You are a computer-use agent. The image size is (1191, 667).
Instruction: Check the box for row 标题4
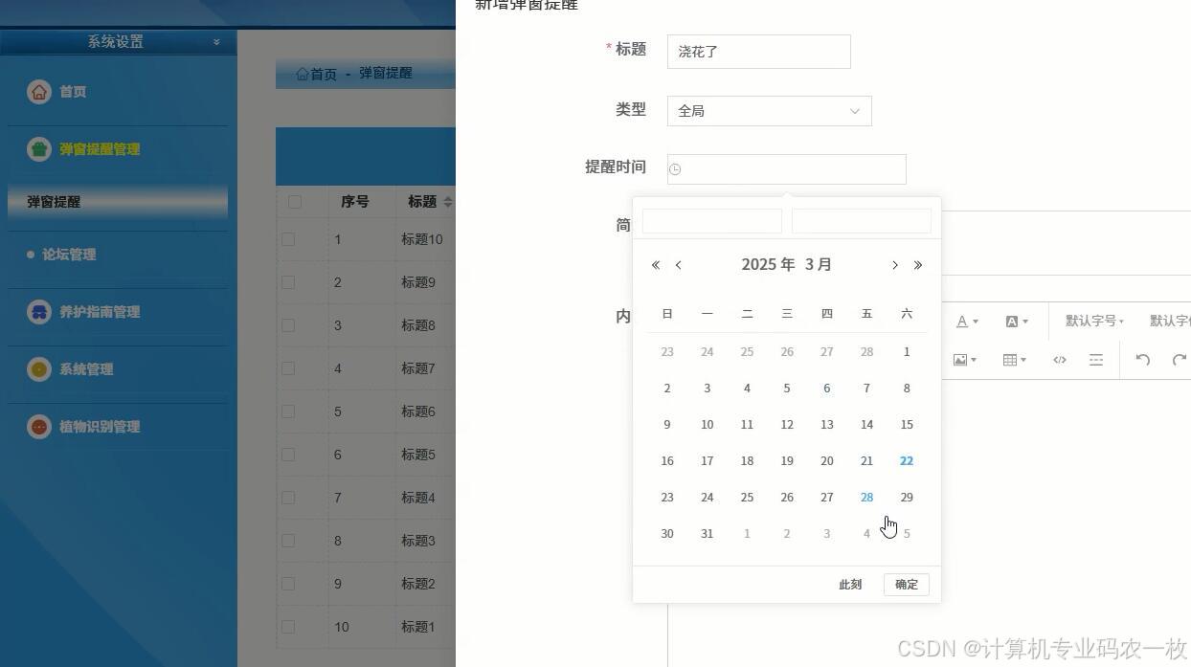click(288, 498)
